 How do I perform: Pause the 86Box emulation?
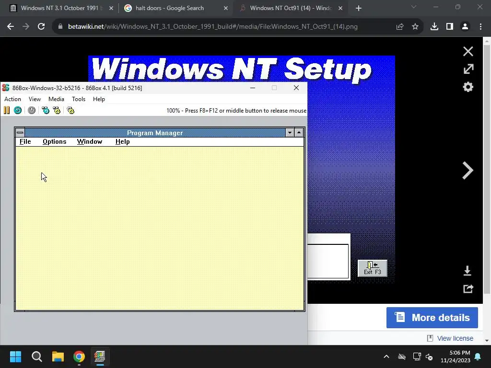(x=7, y=110)
